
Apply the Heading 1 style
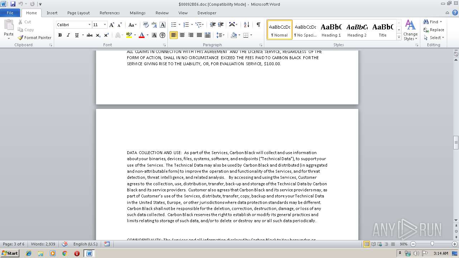(x=331, y=30)
